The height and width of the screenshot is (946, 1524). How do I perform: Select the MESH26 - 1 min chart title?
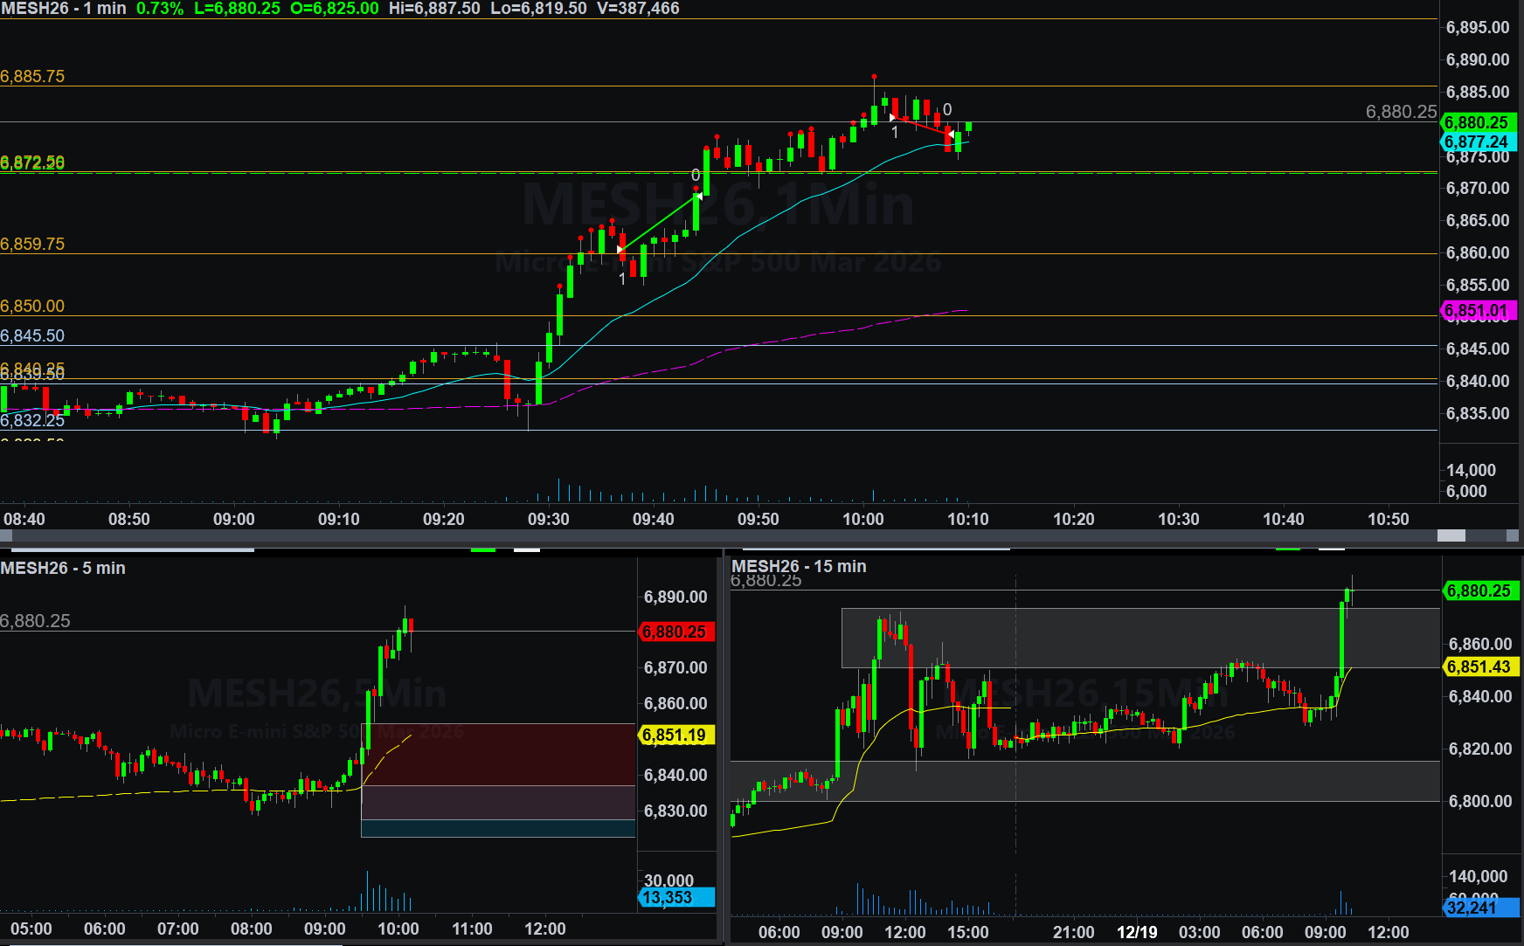click(x=64, y=9)
